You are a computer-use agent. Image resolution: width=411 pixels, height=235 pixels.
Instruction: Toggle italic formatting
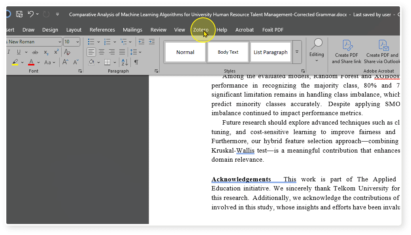click(x=9, y=52)
